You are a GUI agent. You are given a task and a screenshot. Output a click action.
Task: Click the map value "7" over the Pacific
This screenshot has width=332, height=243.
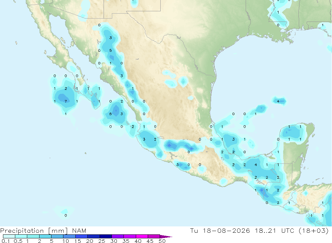[x=66, y=101]
